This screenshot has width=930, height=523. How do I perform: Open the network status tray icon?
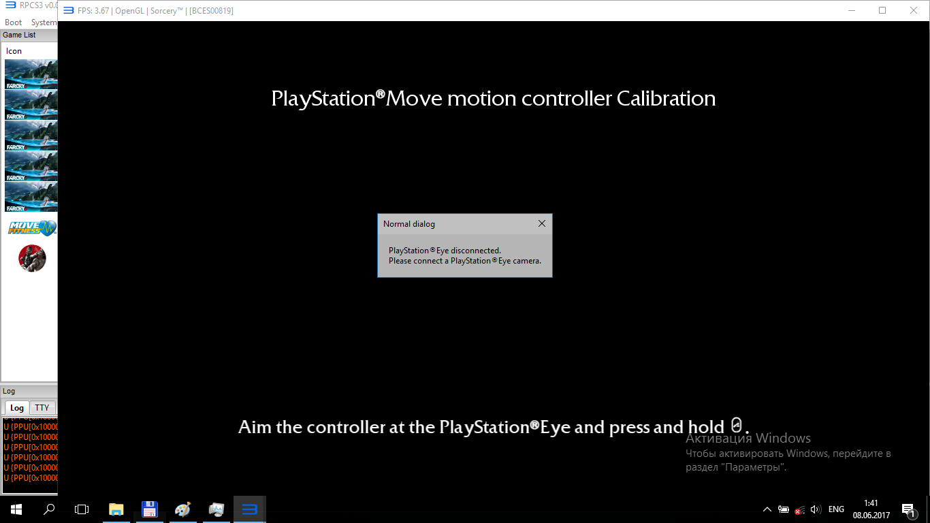click(800, 509)
